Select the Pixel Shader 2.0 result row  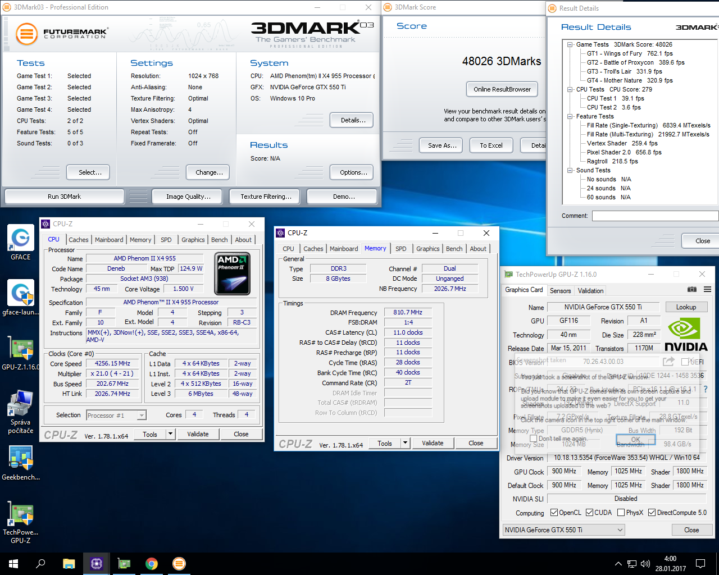[624, 152]
